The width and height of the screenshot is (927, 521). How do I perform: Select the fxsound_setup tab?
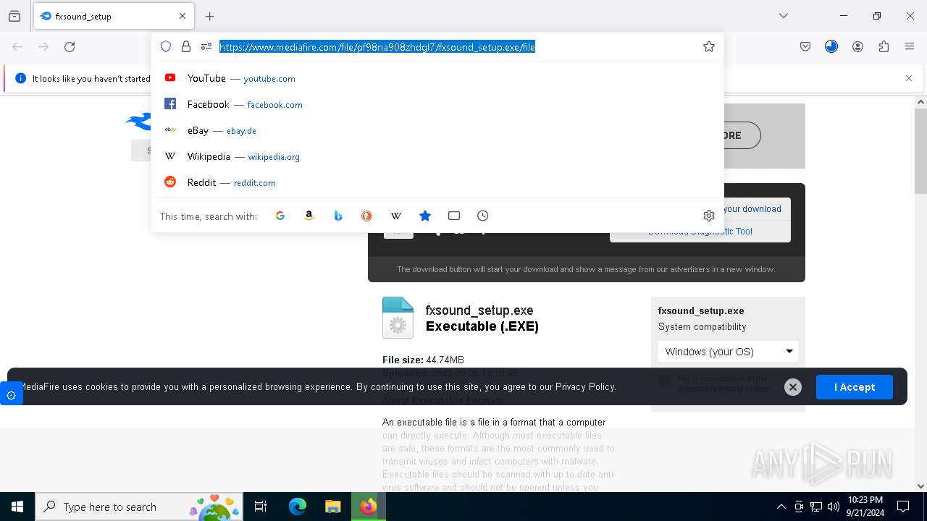114,16
